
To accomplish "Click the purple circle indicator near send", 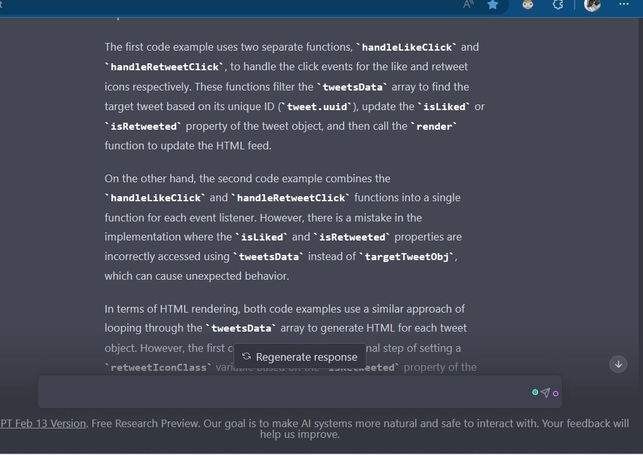I will 556,392.
